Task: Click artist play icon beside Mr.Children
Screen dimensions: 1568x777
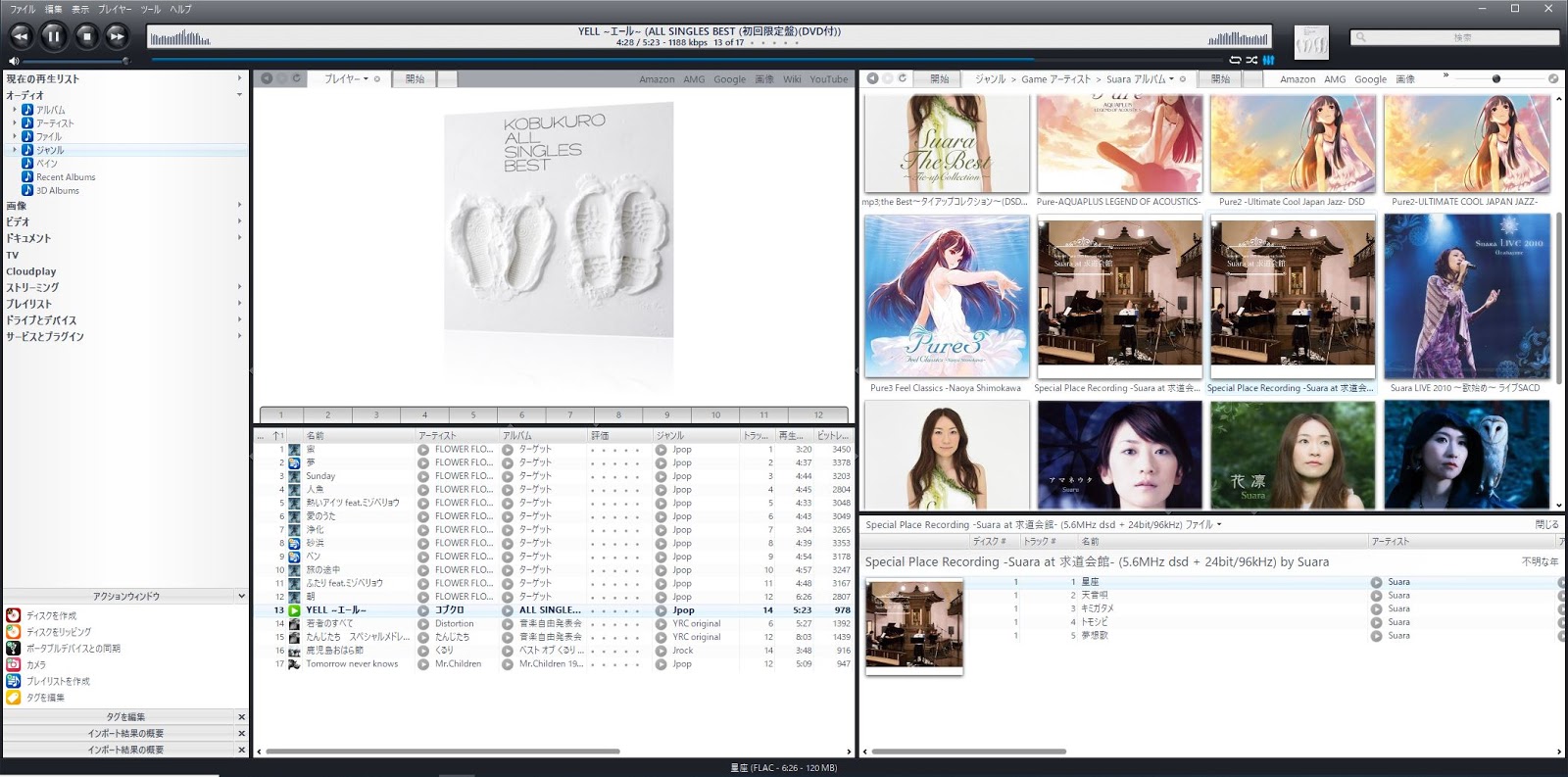Action: tap(423, 664)
